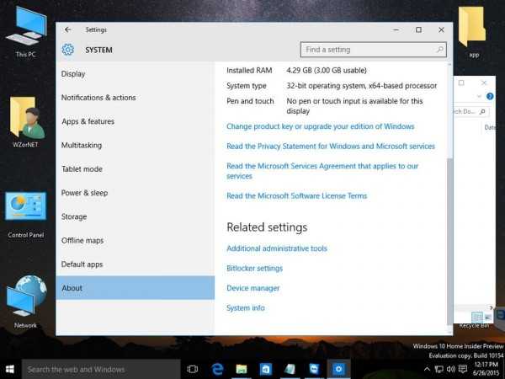The height and width of the screenshot is (379, 505).
Task: Open This PC desktop icon
Action: pyautogui.click(x=26, y=32)
